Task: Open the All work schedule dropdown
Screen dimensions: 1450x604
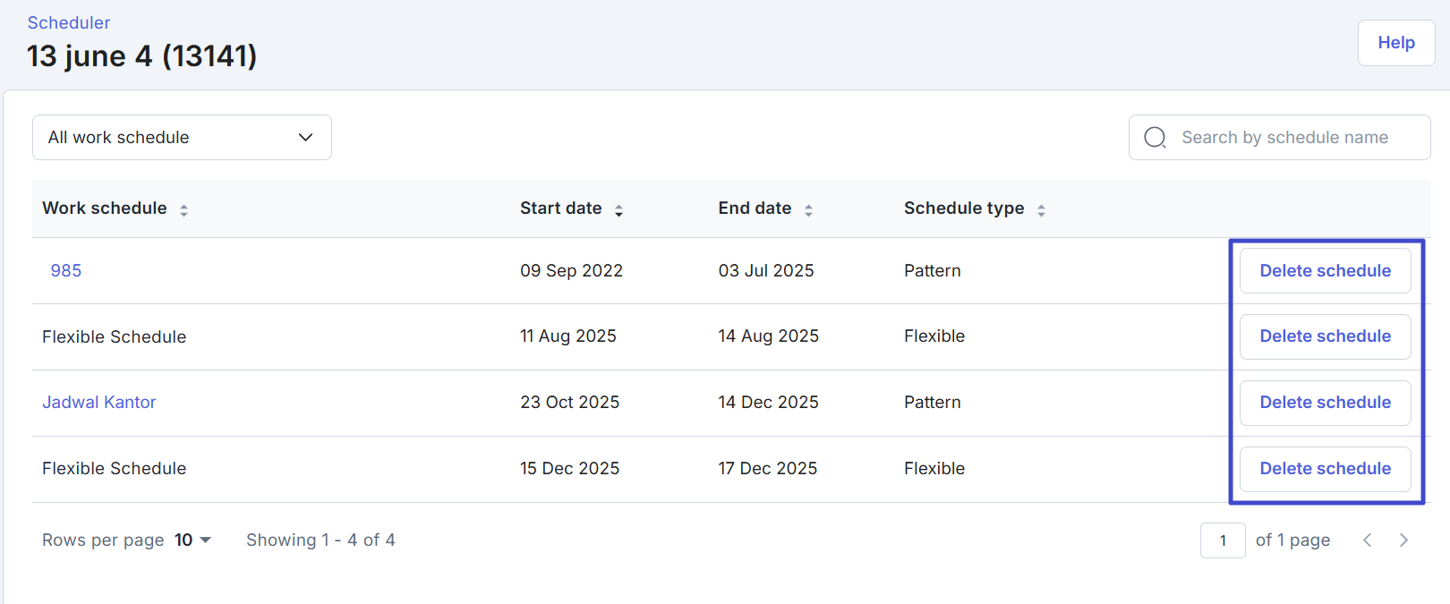Action: [182, 137]
